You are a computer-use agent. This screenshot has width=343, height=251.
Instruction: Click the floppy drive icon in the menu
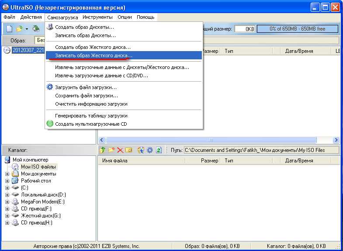point(50,27)
